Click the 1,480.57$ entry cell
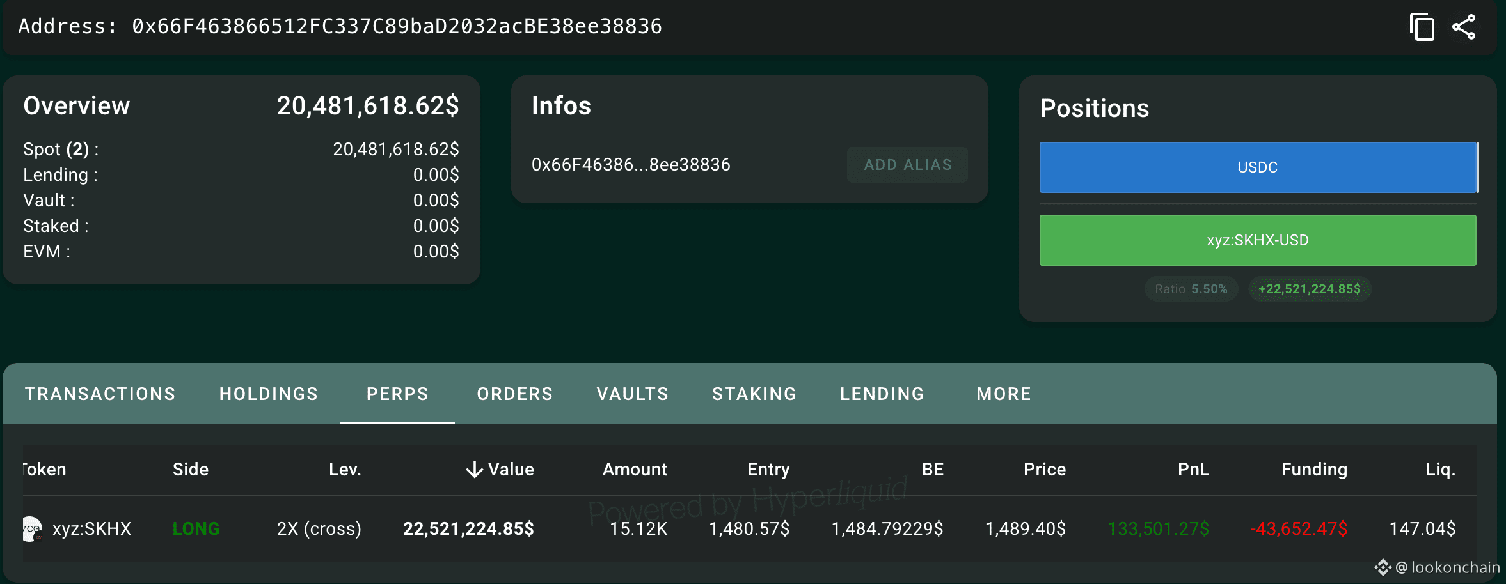 [x=749, y=529]
